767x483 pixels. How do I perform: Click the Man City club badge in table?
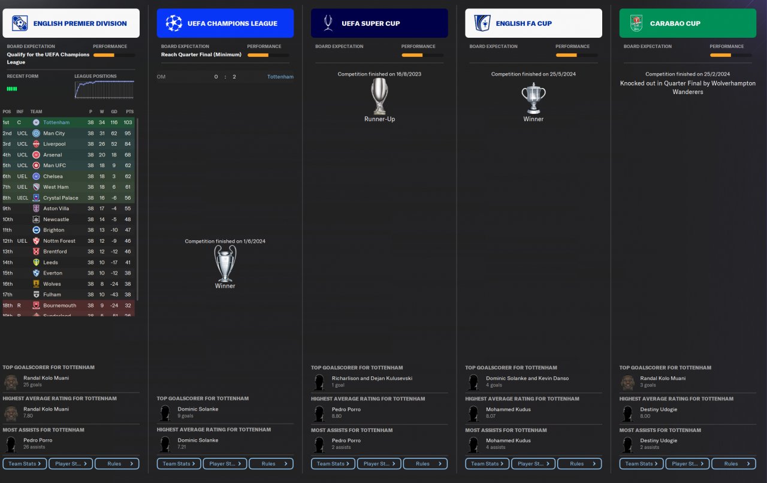[x=36, y=133]
